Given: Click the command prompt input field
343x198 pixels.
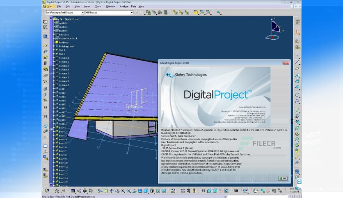Looking at the screenshot, I should 257,197.
